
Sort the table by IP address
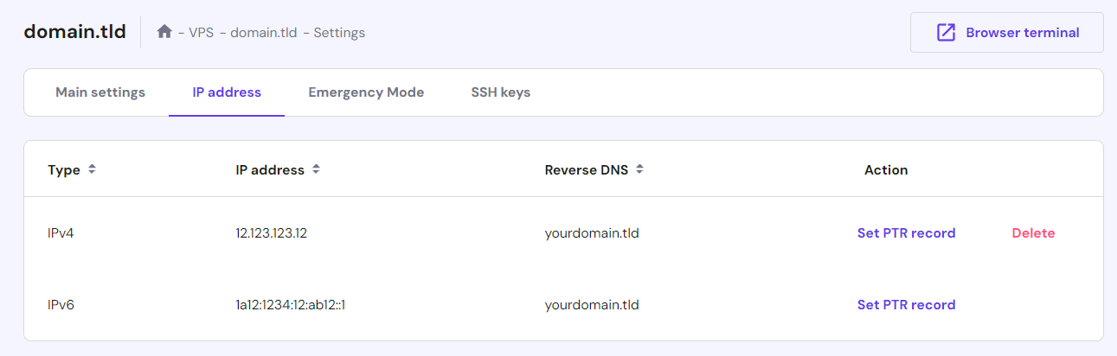point(316,169)
